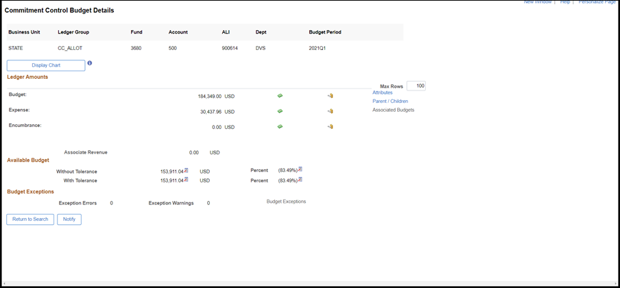
Task: Click calculation icon next to With Tolerance amount
Action: tap(187, 180)
